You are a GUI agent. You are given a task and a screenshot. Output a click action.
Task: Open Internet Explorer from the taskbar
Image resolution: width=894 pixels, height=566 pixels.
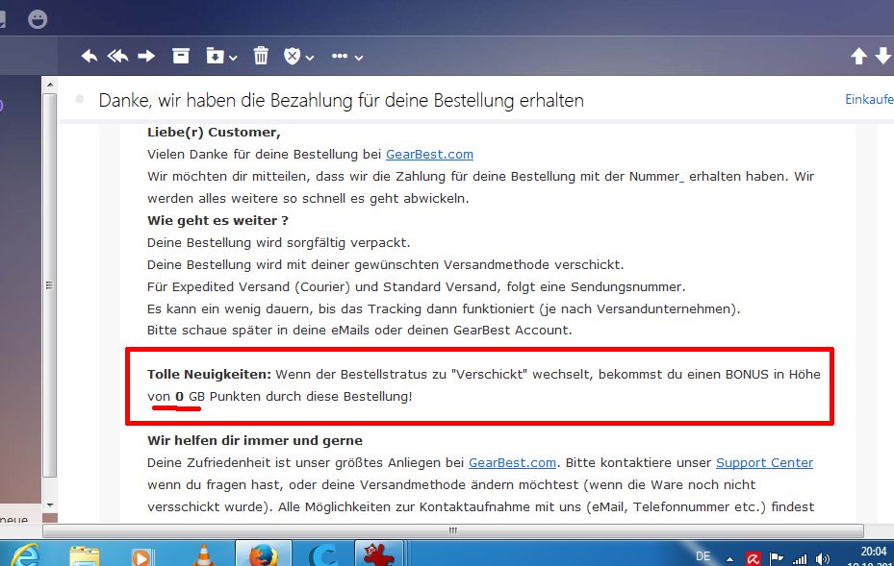click(x=26, y=555)
